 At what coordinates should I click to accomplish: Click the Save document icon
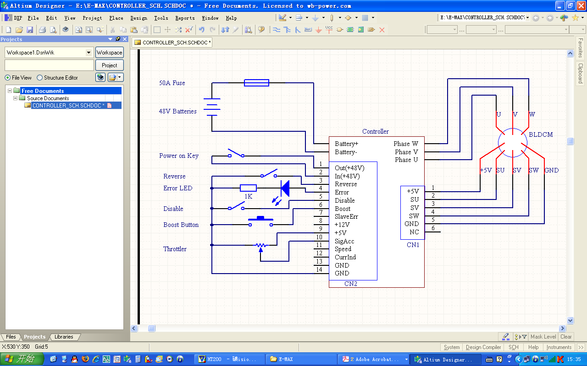pyautogui.click(x=30, y=30)
